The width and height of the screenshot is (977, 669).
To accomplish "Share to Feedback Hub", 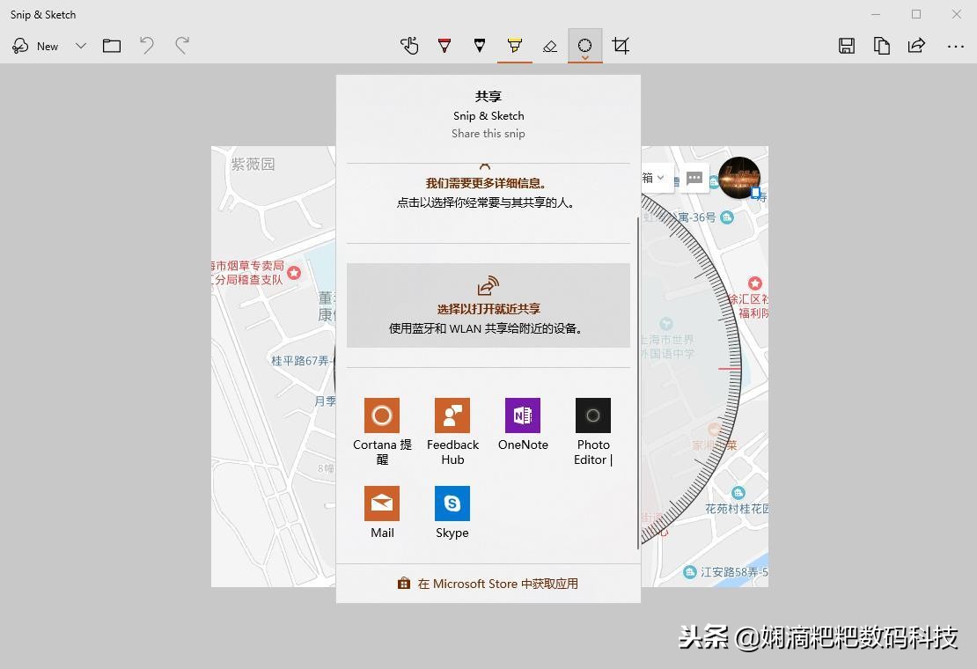I will pyautogui.click(x=452, y=431).
